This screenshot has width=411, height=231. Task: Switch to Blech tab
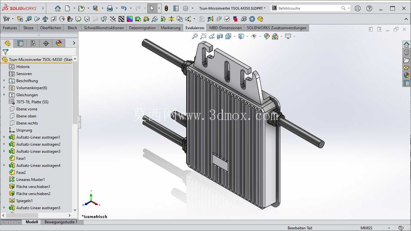[72, 28]
